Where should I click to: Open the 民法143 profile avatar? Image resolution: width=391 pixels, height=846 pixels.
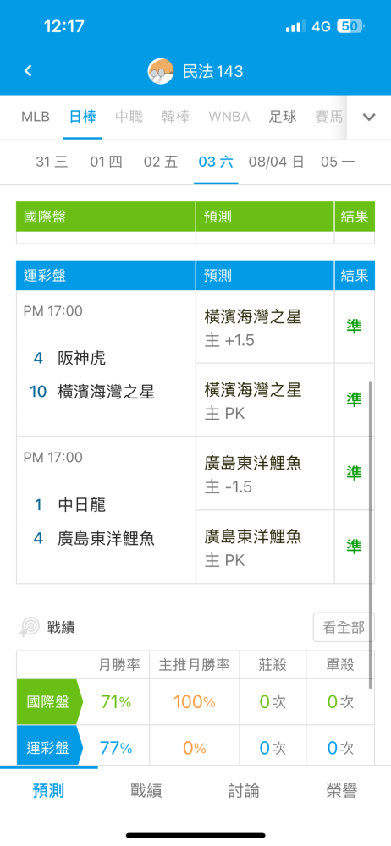[x=161, y=71]
